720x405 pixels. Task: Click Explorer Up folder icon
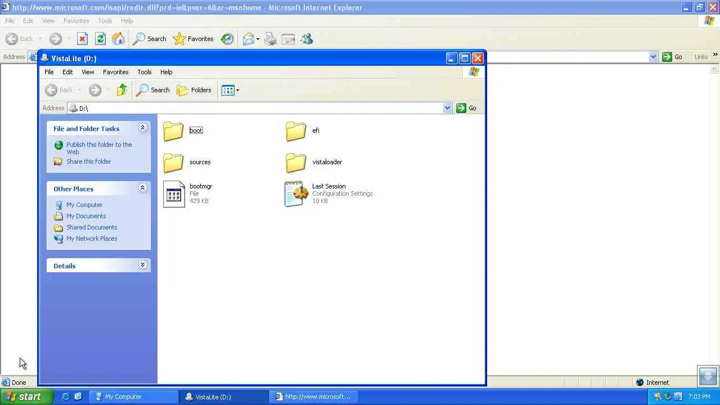tap(122, 90)
